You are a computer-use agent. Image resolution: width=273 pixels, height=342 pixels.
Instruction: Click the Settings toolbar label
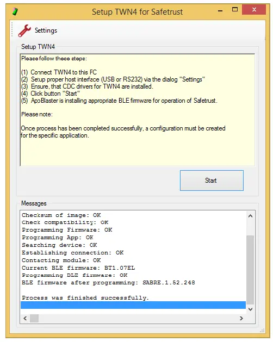point(46,30)
